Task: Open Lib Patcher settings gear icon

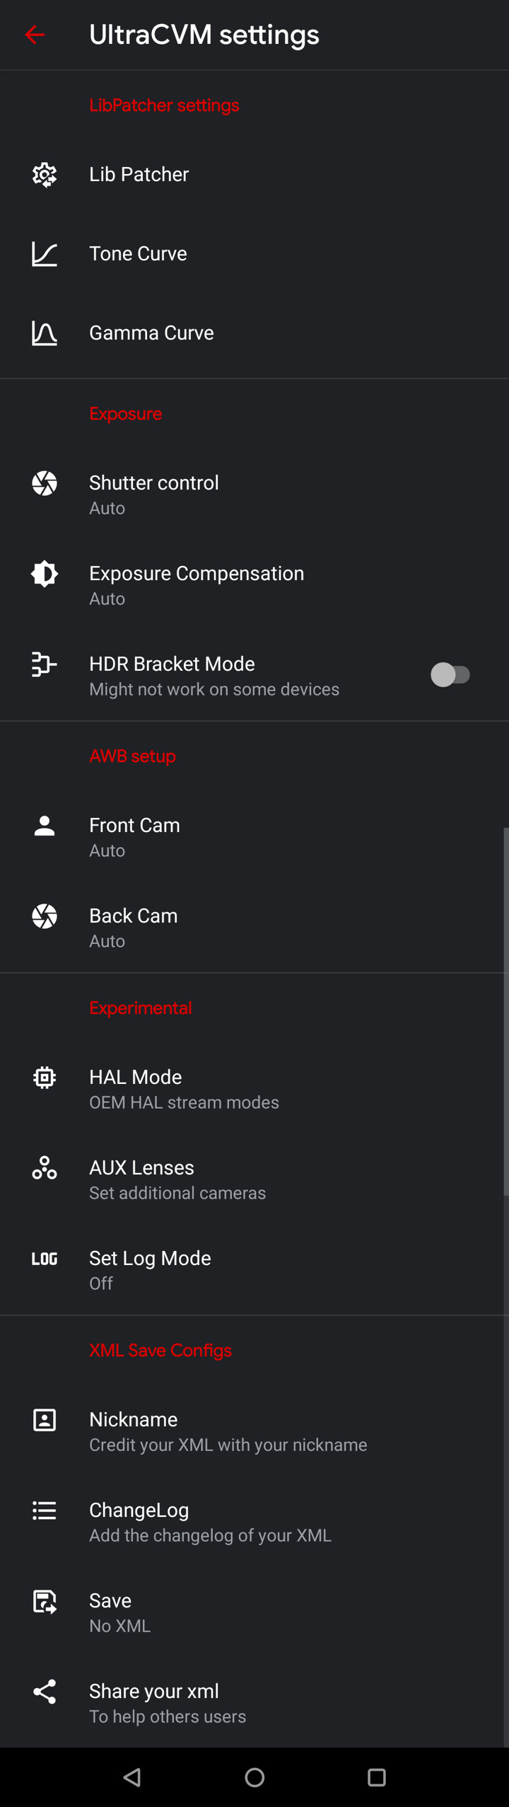Action: pyautogui.click(x=44, y=174)
